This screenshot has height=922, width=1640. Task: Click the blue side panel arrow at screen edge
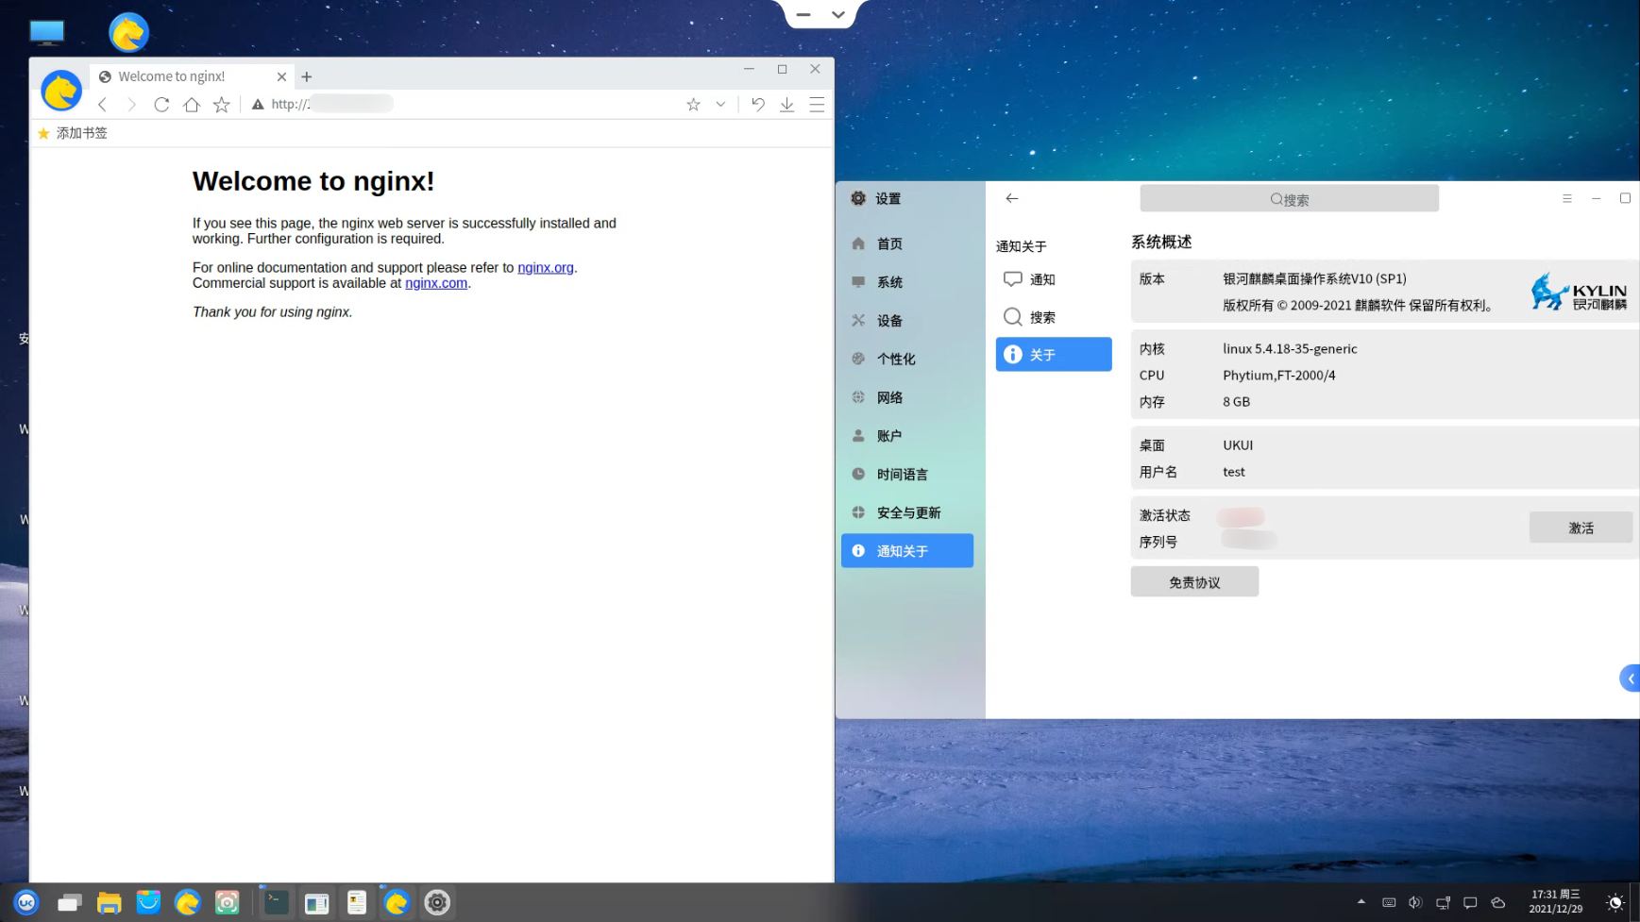point(1631,679)
